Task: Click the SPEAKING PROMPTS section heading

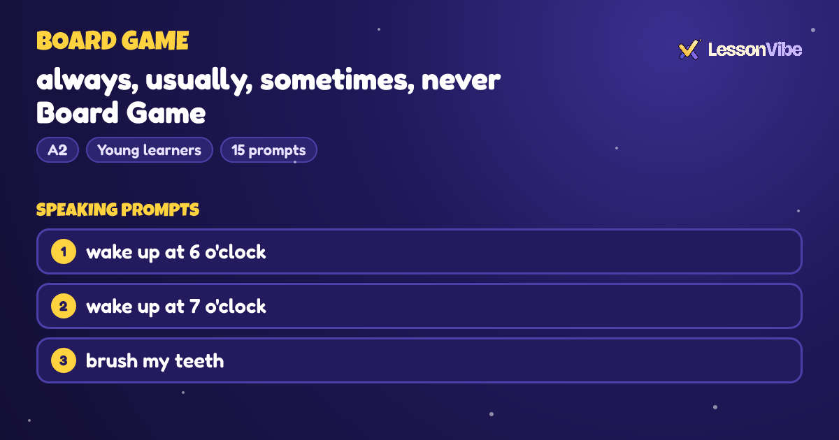Action: [x=117, y=210]
